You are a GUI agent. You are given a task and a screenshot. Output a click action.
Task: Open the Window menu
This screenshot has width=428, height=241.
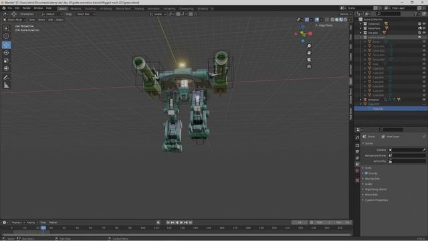pyautogui.click(x=38, y=8)
